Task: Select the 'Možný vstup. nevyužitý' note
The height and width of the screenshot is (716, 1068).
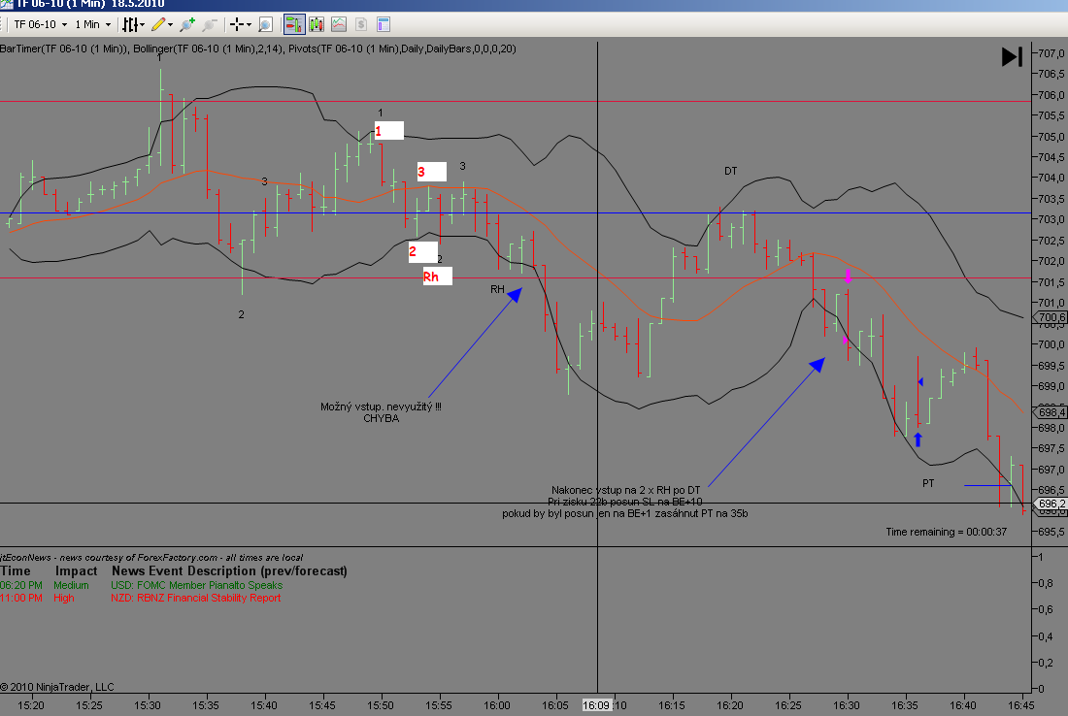Action: point(381,412)
